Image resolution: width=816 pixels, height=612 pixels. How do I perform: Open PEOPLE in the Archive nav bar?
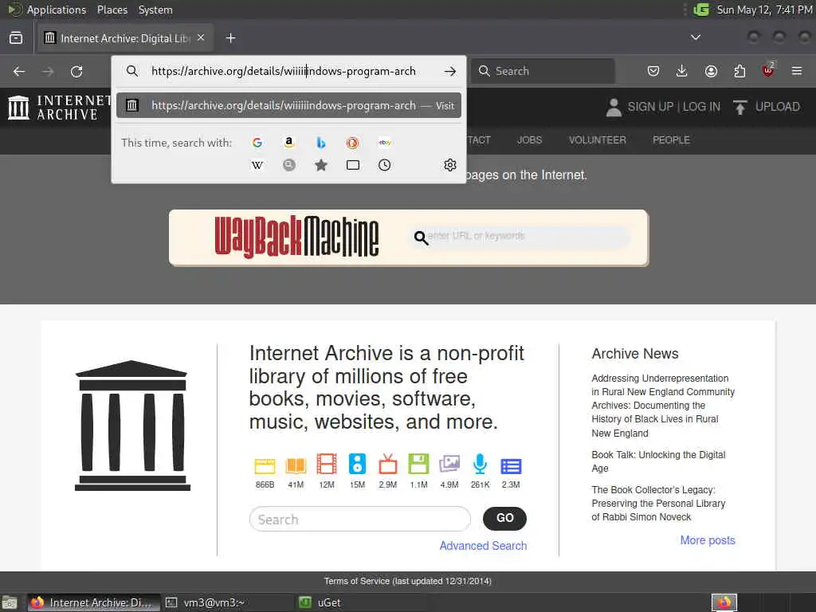coord(671,140)
